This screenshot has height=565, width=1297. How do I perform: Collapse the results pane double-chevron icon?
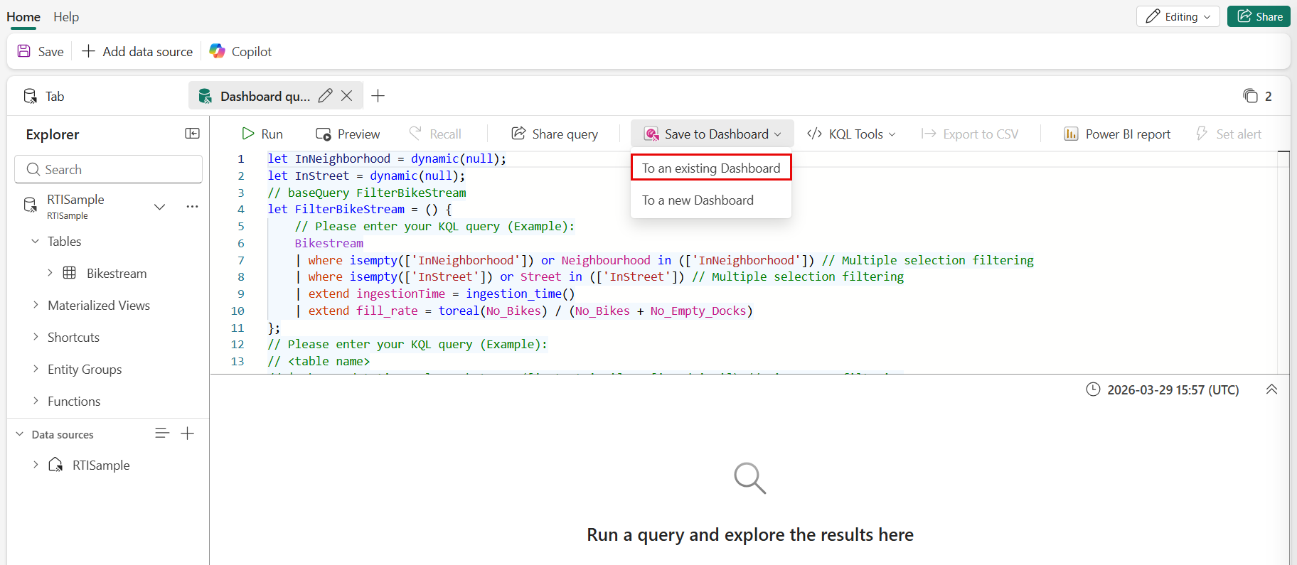click(1272, 389)
